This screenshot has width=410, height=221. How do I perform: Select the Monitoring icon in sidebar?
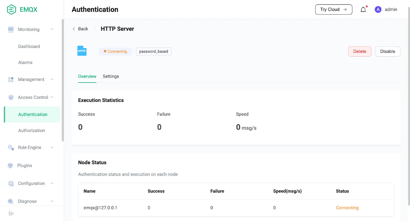[x=11, y=29]
